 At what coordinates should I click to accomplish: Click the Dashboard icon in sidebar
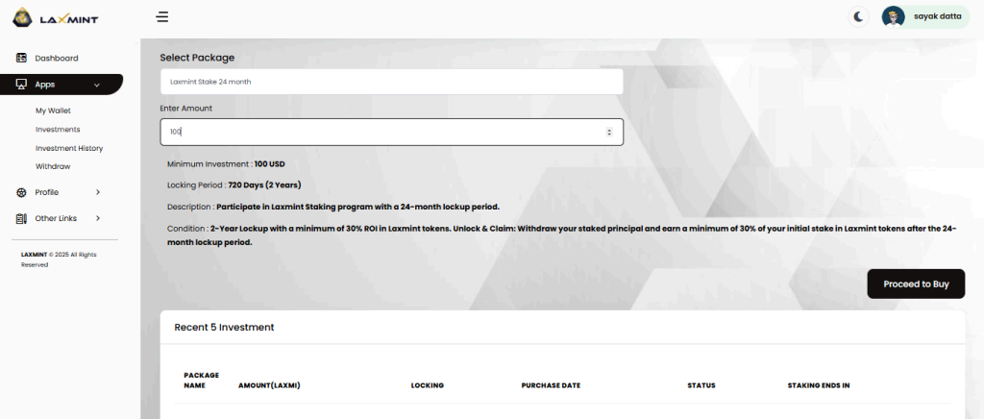click(x=21, y=58)
